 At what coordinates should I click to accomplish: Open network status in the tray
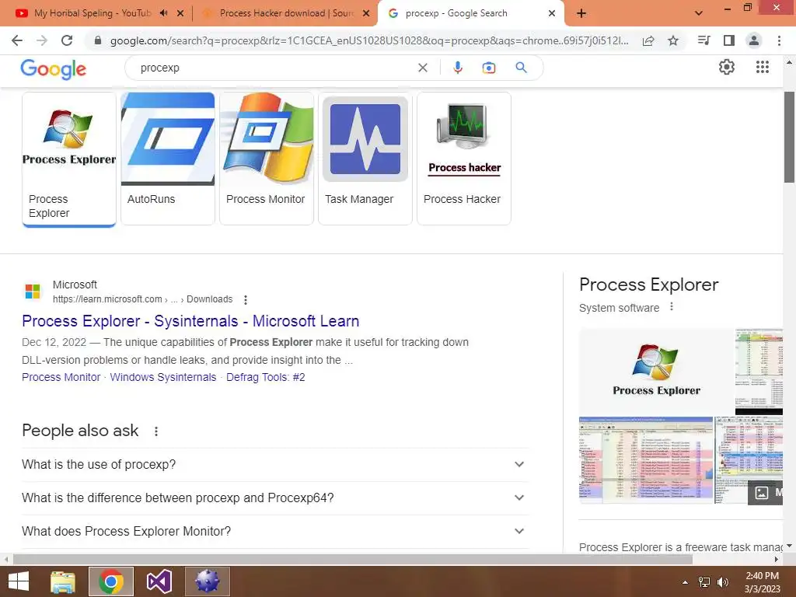pos(704,582)
